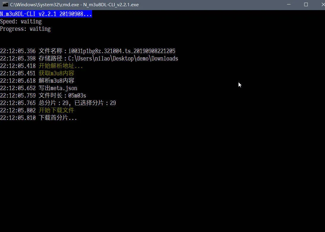Click the 获取m3u8内容 log entry

[56, 73]
